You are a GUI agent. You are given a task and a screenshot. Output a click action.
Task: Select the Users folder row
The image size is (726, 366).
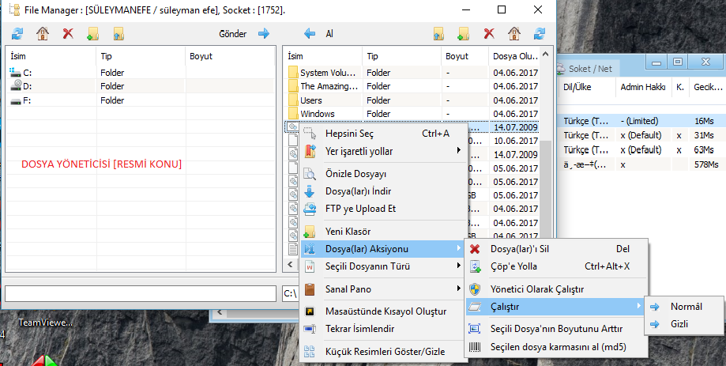(412, 100)
